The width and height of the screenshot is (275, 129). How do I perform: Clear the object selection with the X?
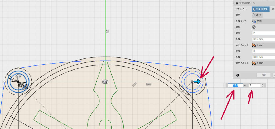point(273,9)
